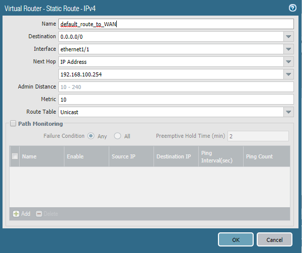Click the Preemptive Hold Time field
The width and height of the screenshot is (302, 253).
pos(258,136)
